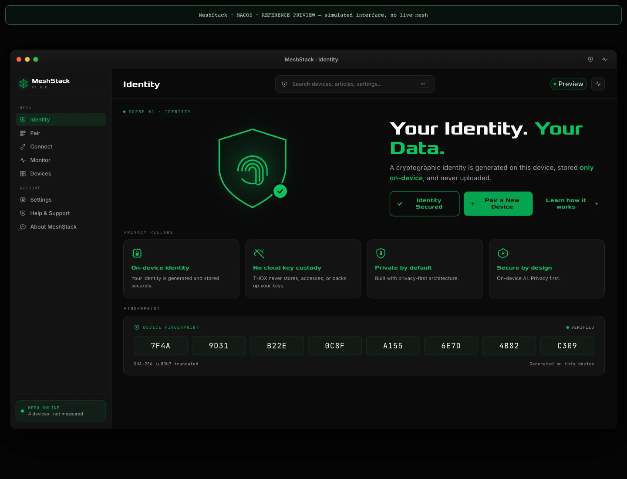627x479 pixels.
Task: Click the green checkmark badge on the shield
Action: pyautogui.click(x=280, y=191)
